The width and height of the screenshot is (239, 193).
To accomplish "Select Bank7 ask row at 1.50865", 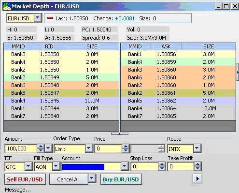I will [178, 116].
